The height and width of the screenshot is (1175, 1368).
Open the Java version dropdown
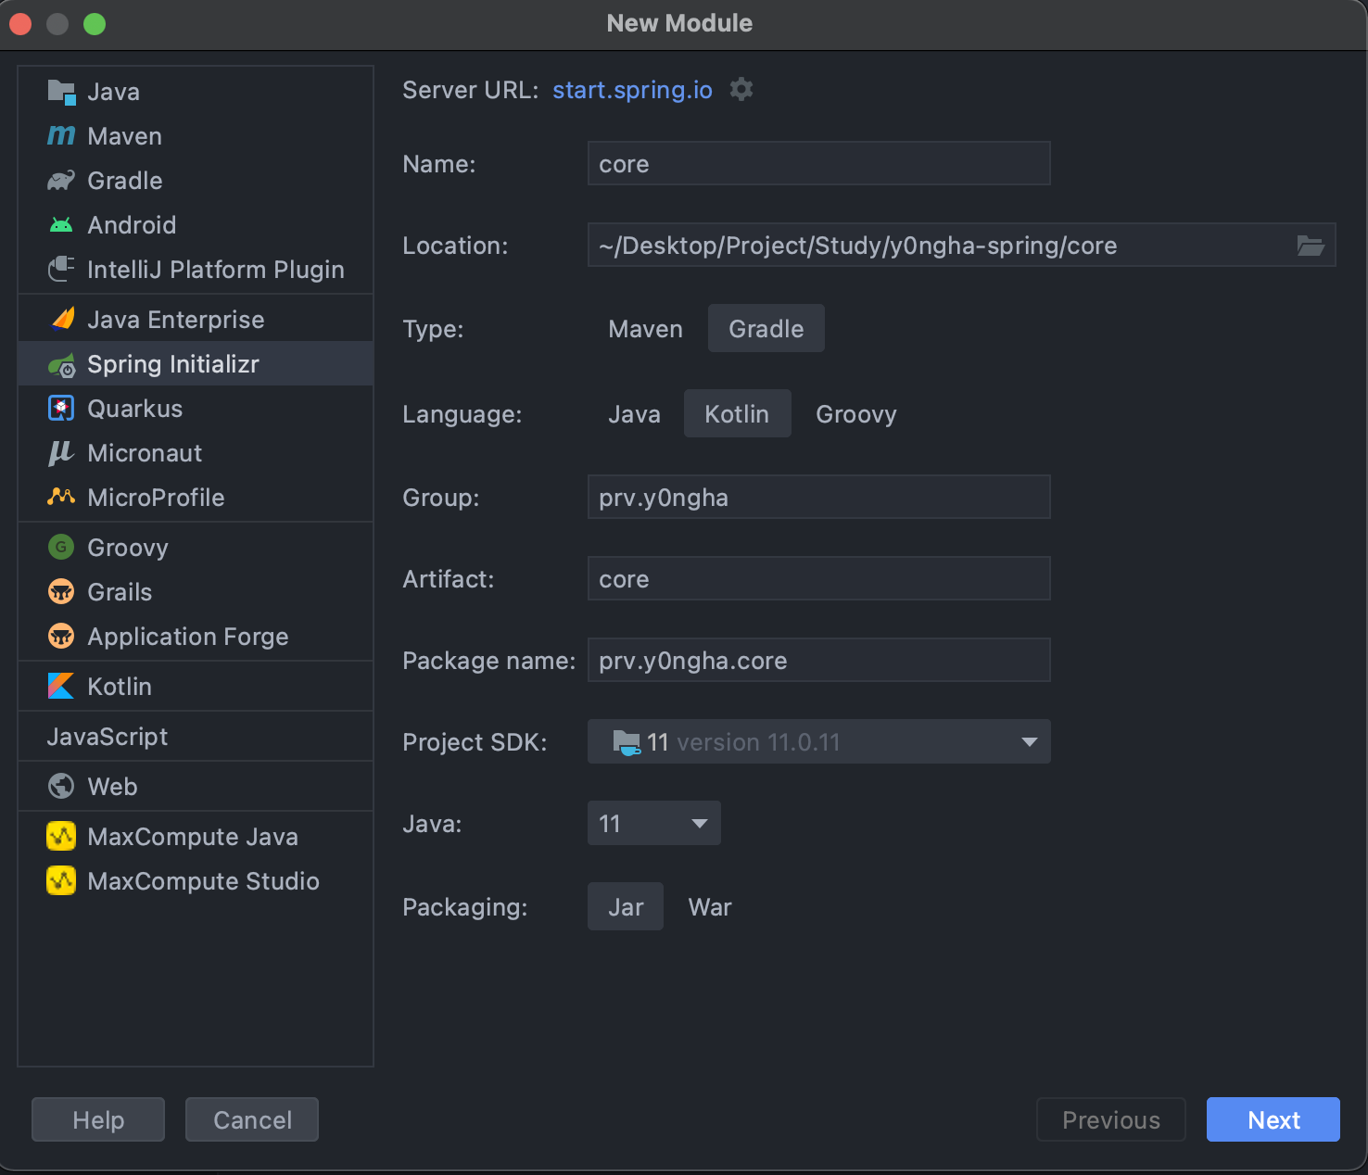(654, 824)
